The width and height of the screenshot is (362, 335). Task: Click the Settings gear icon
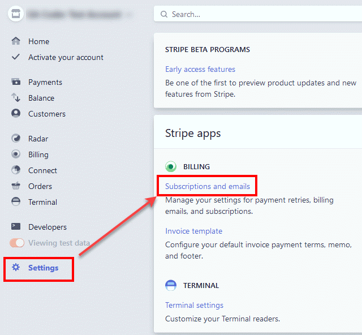[16, 268]
